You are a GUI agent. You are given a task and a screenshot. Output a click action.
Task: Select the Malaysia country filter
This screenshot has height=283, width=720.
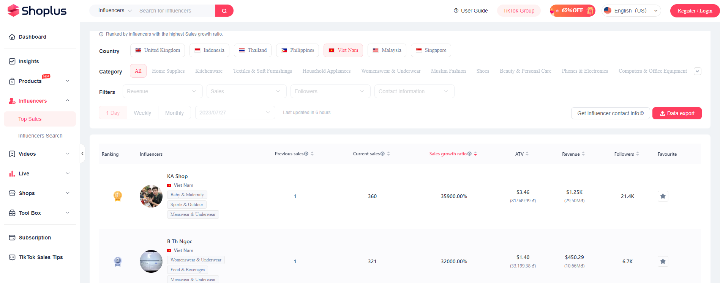[x=387, y=50]
